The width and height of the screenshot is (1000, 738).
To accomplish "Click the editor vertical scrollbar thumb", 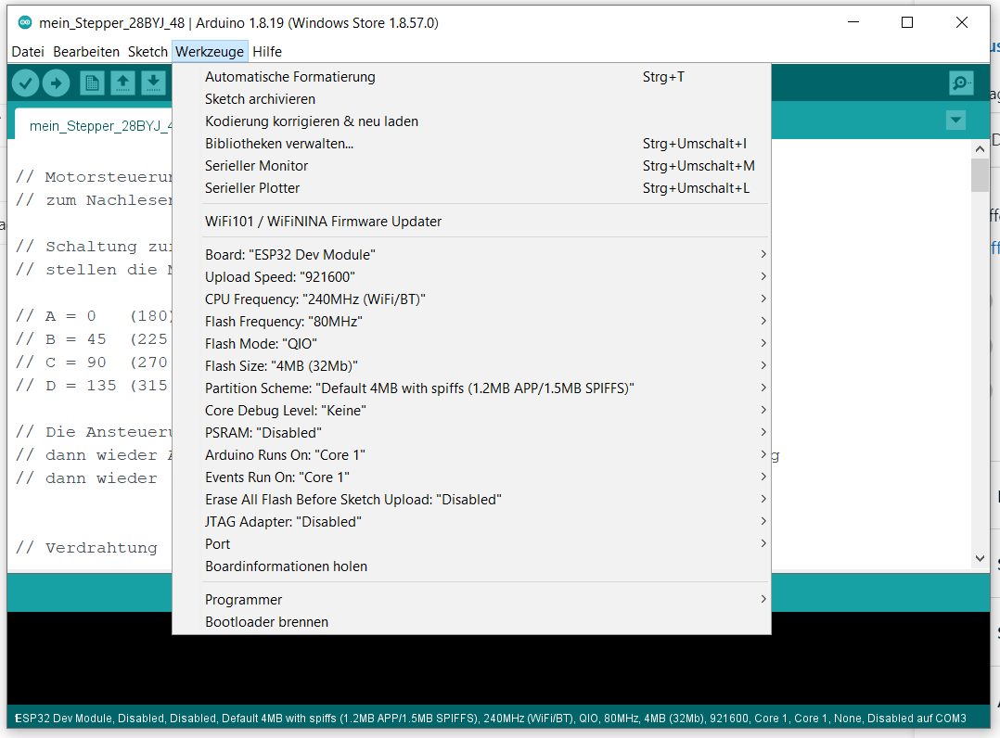I will tap(981, 174).
